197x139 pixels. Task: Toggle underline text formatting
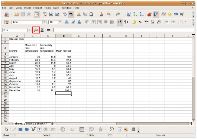(x=79, y=22)
